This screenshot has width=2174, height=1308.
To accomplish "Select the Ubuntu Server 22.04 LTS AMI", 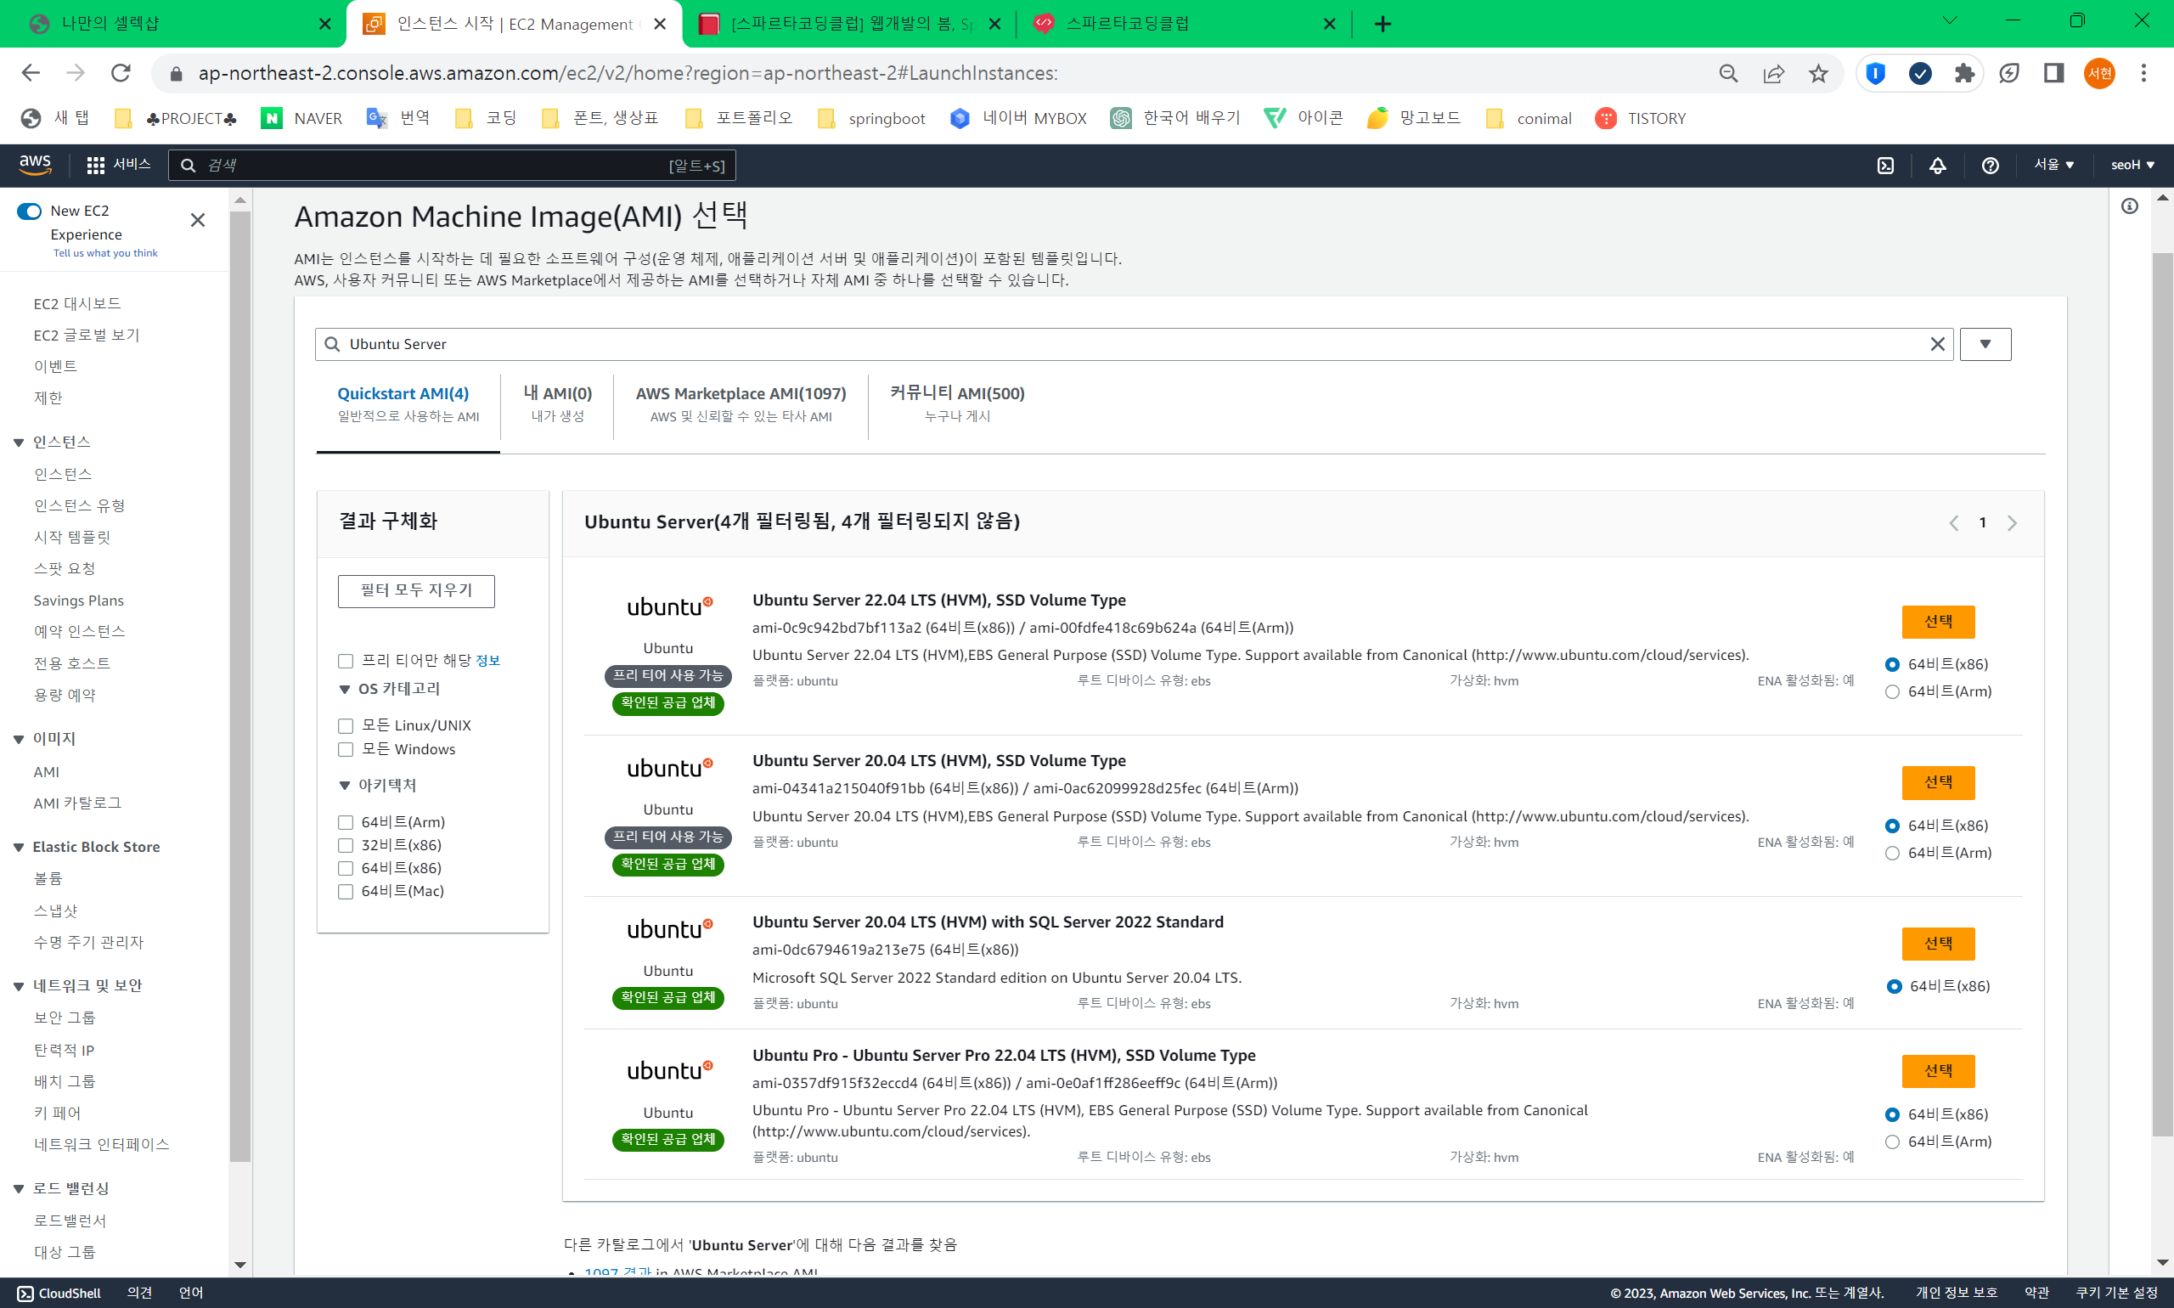I will coord(1938,623).
